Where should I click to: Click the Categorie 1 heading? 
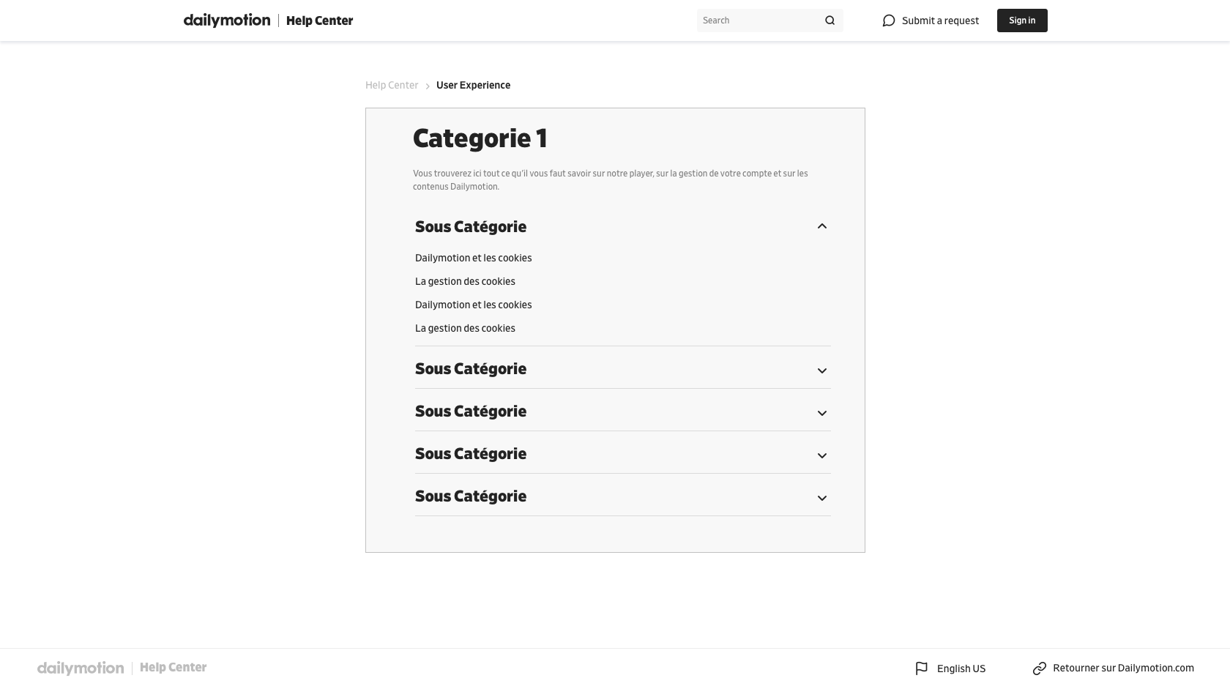pyautogui.click(x=480, y=138)
